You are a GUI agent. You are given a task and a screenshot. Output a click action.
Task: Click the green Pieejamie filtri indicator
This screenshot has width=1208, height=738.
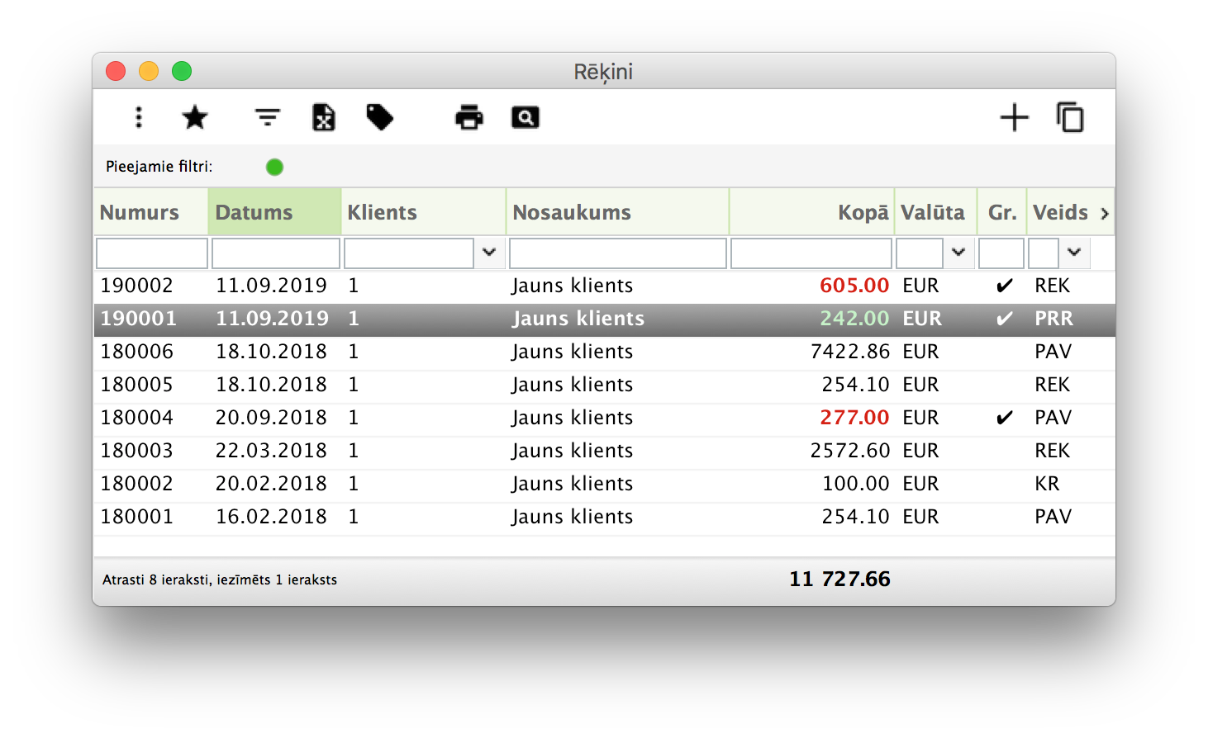click(x=274, y=167)
